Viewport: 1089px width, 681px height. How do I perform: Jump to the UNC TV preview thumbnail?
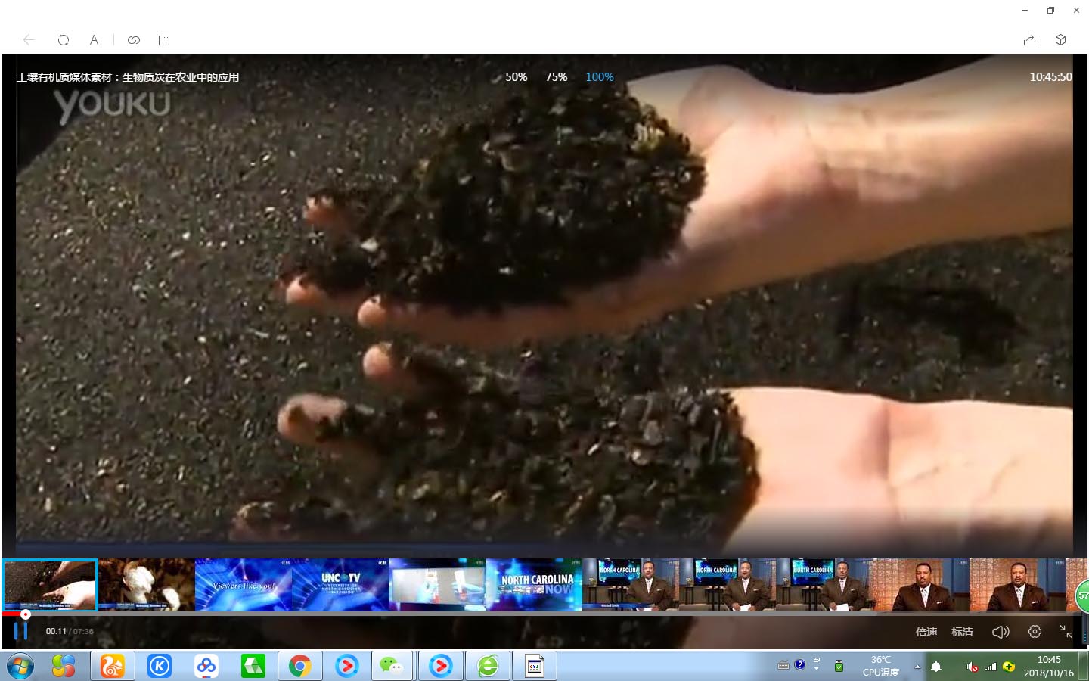click(340, 585)
